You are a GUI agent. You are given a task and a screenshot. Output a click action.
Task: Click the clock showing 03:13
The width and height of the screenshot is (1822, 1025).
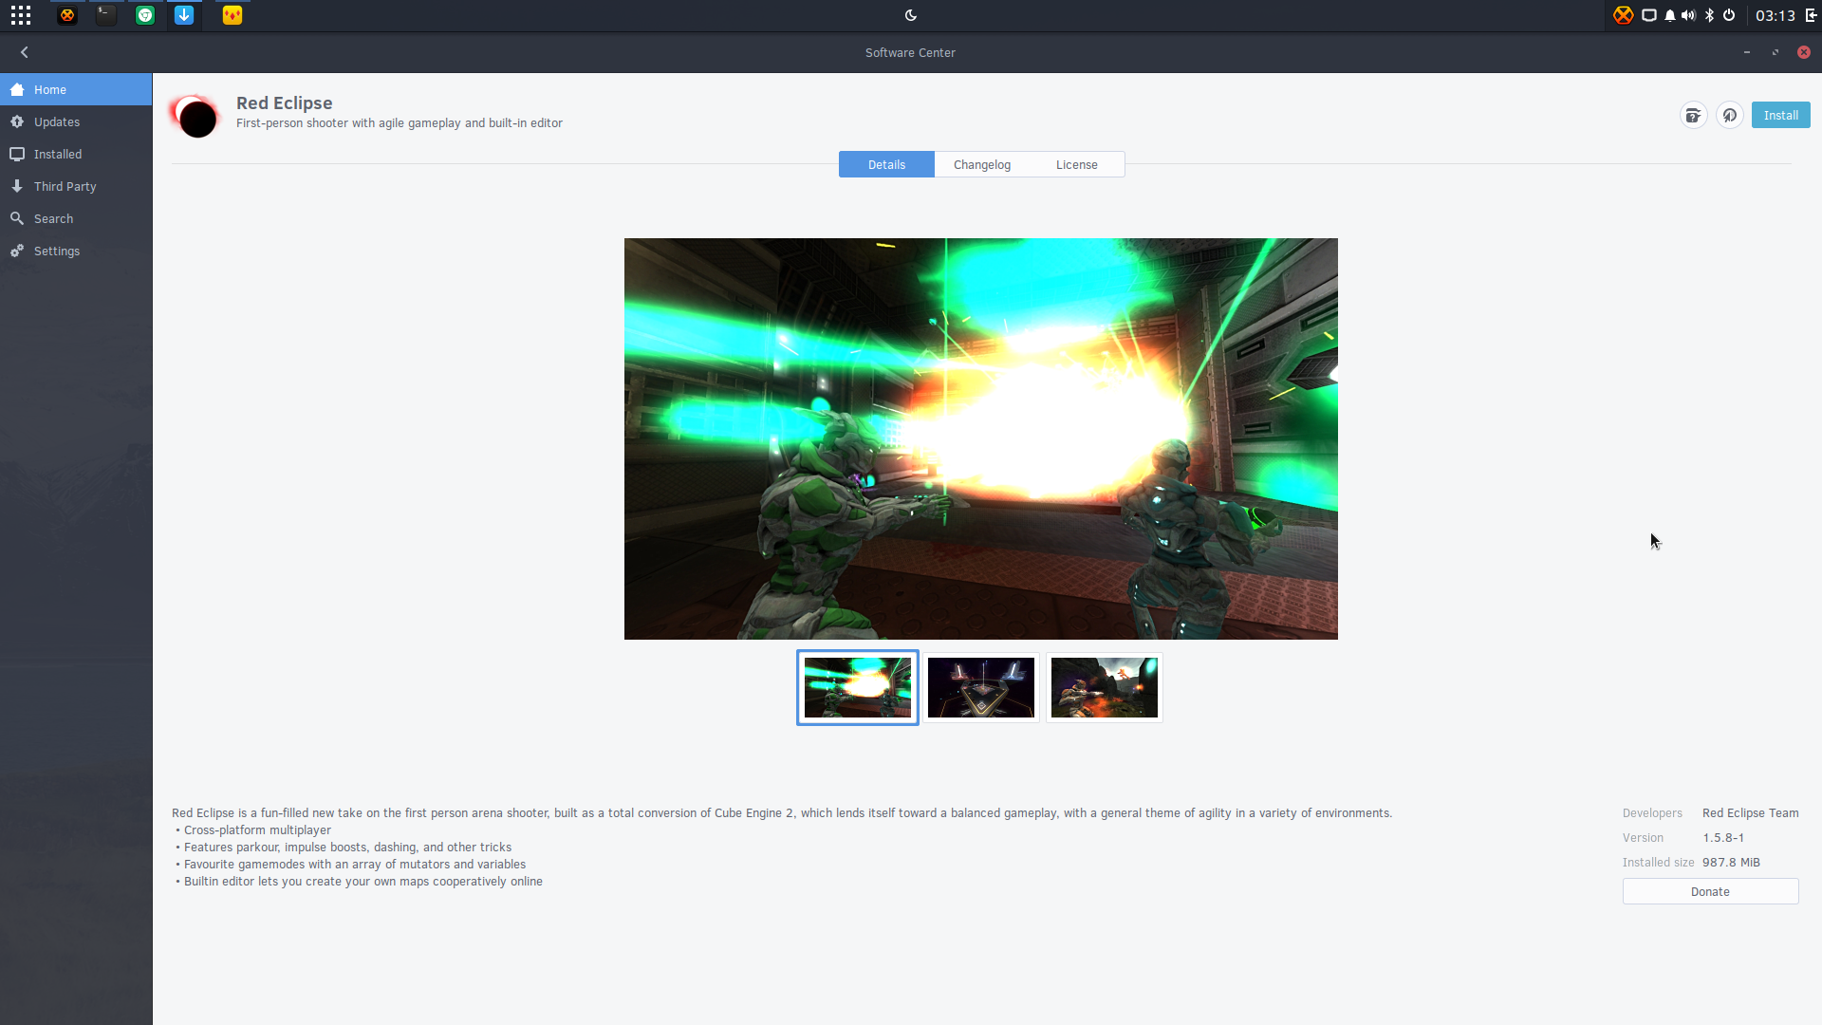[x=1776, y=15]
